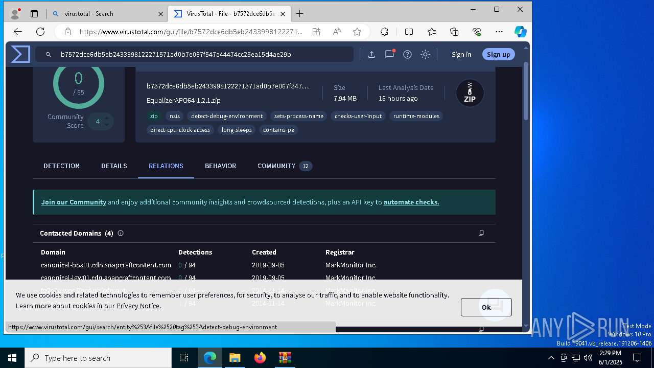Click the ZIP file type icon
654x368 pixels.
coord(470,93)
